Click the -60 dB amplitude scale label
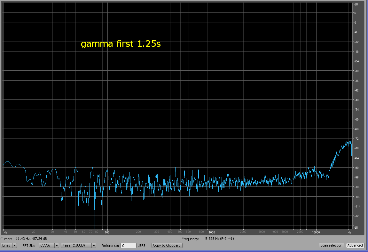 (356, 119)
